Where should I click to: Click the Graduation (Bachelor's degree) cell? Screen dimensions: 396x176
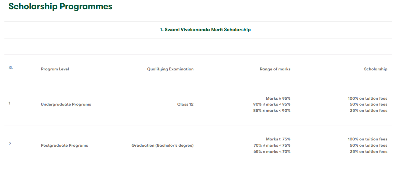163,146
